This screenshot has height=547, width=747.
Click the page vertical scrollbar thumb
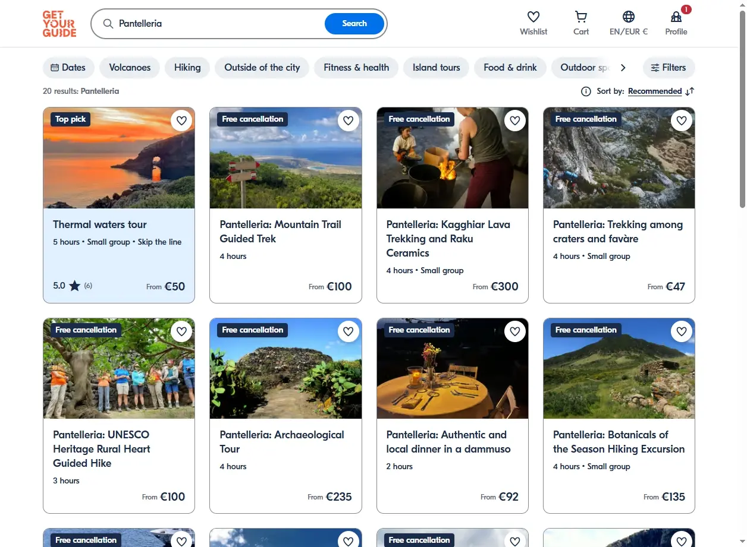click(742, 110)
